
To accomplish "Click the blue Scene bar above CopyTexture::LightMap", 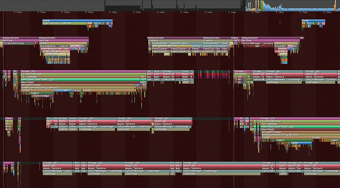I will pyautogui.click(x=78, y=21).
